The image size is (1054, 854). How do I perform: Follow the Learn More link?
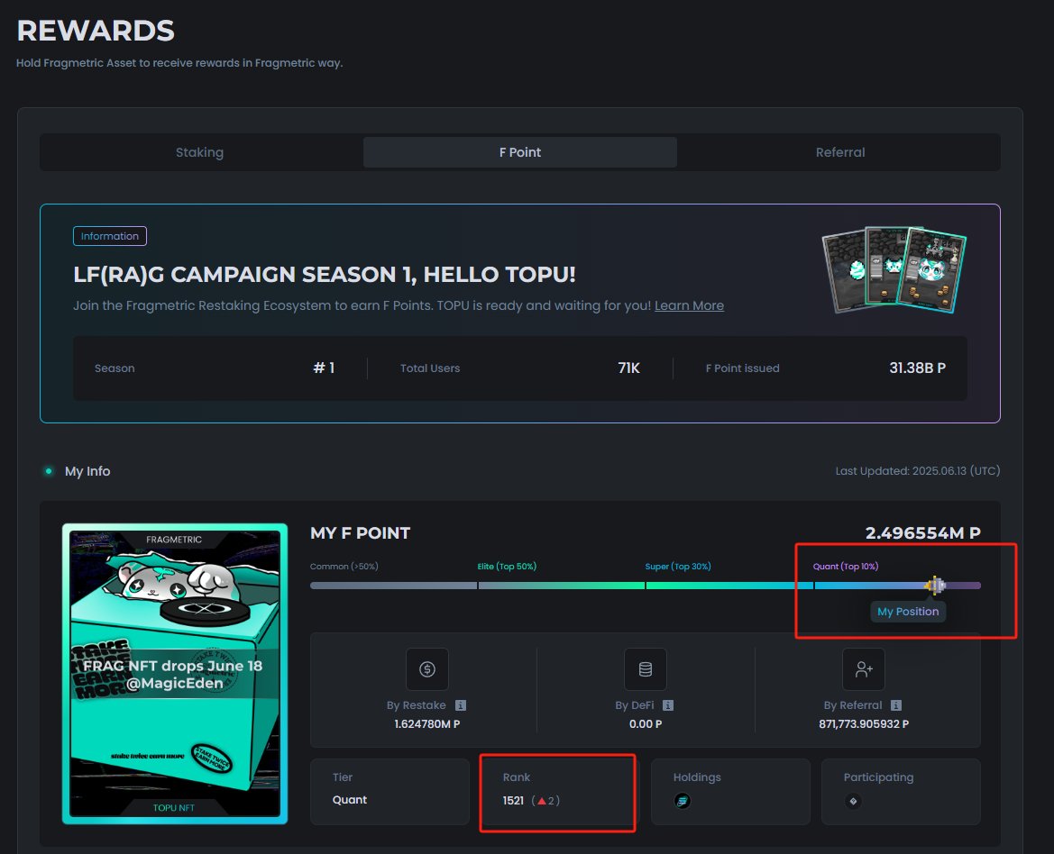[689, 305]
